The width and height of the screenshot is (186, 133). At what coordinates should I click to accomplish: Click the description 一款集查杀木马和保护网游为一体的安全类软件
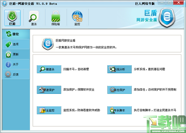click(86, 47)
